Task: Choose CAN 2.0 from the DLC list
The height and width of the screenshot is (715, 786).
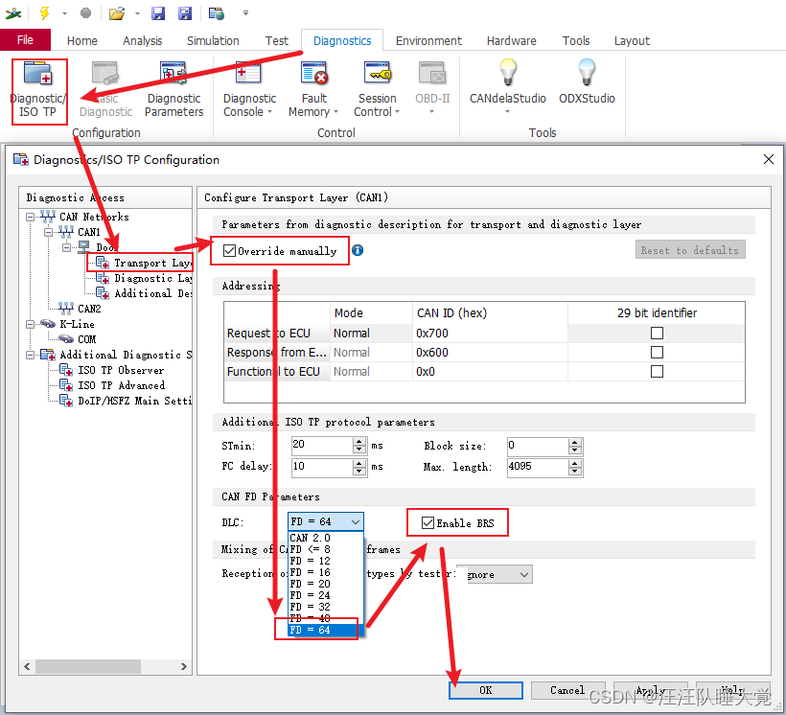Action: (325, 538)
